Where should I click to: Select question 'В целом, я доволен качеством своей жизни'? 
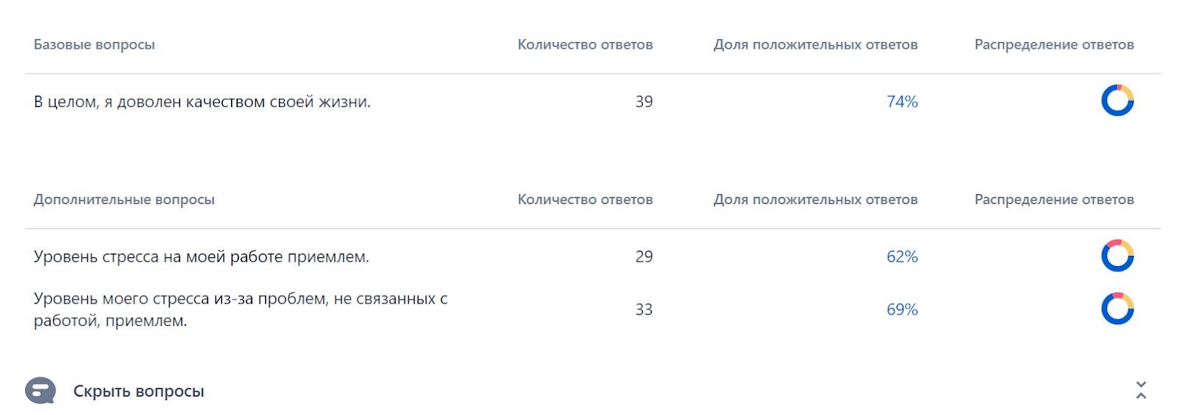click(x=202, y=102)
